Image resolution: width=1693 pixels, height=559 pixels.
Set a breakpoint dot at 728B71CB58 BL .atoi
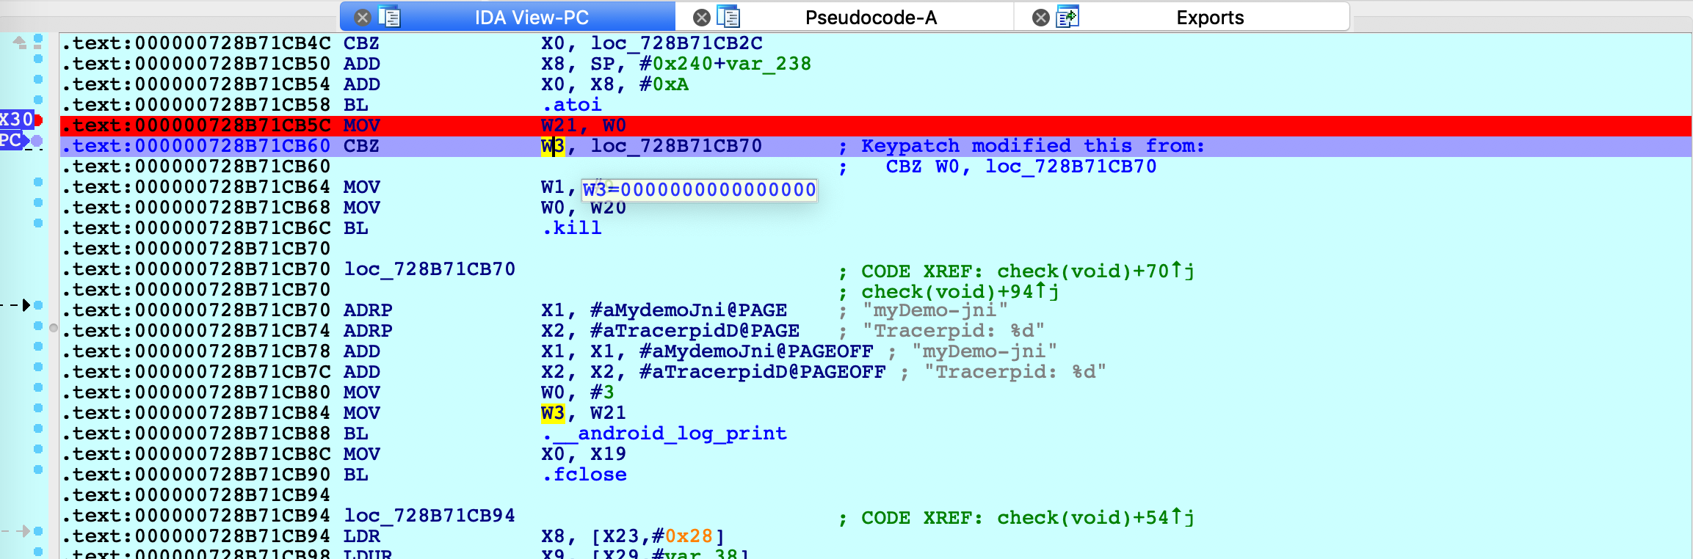pyautogui.click(x=38, y=99)
